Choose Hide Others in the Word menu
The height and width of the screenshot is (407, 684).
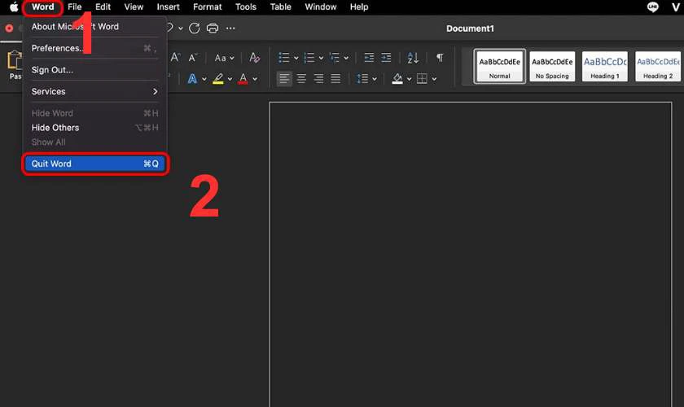tap(94, 128)
